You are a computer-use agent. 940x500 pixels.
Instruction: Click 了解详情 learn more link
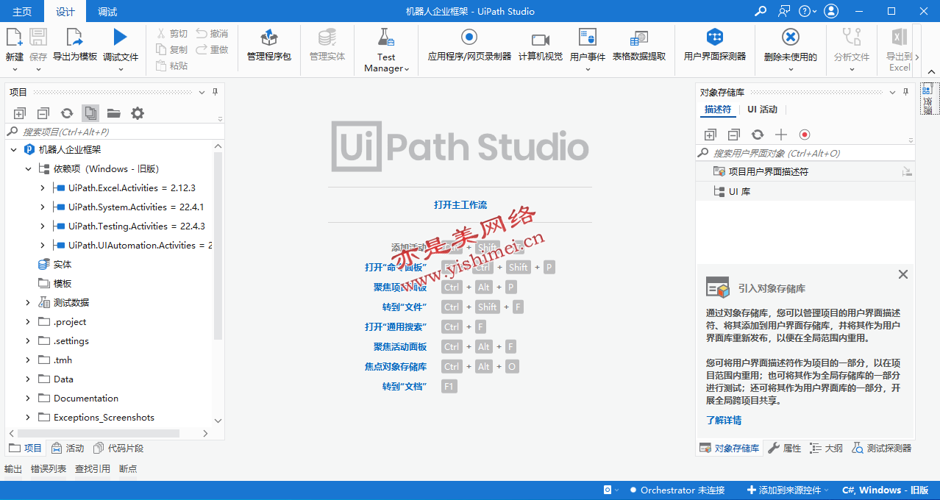724,421
